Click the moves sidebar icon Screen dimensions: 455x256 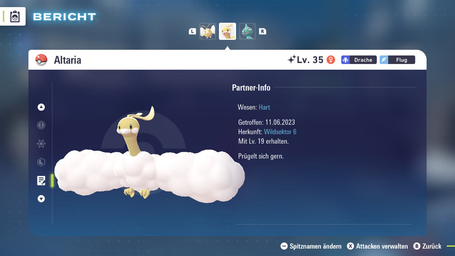click(41, 162)
